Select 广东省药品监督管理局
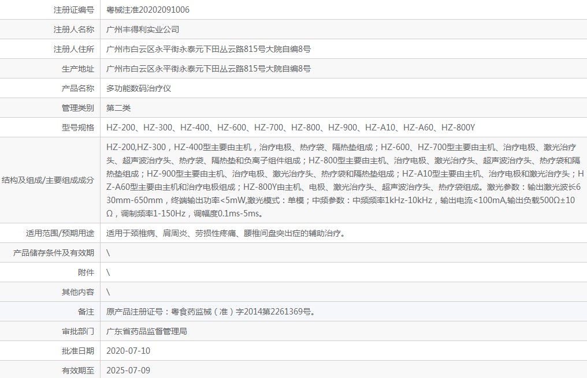The image size is (587, 378). pos(147,331)
